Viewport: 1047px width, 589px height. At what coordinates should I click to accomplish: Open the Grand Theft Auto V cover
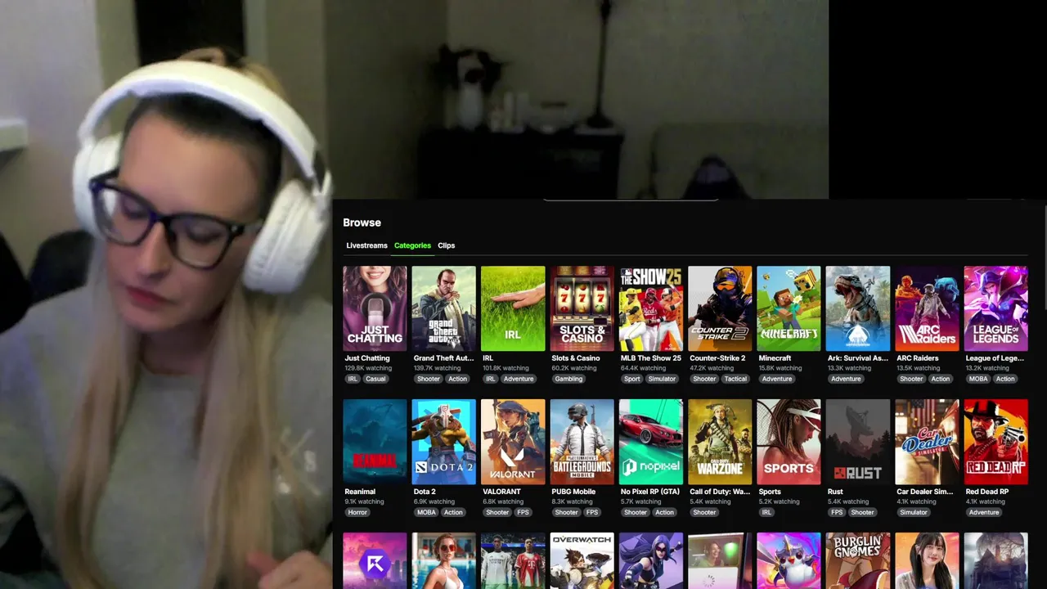[443, 308]
